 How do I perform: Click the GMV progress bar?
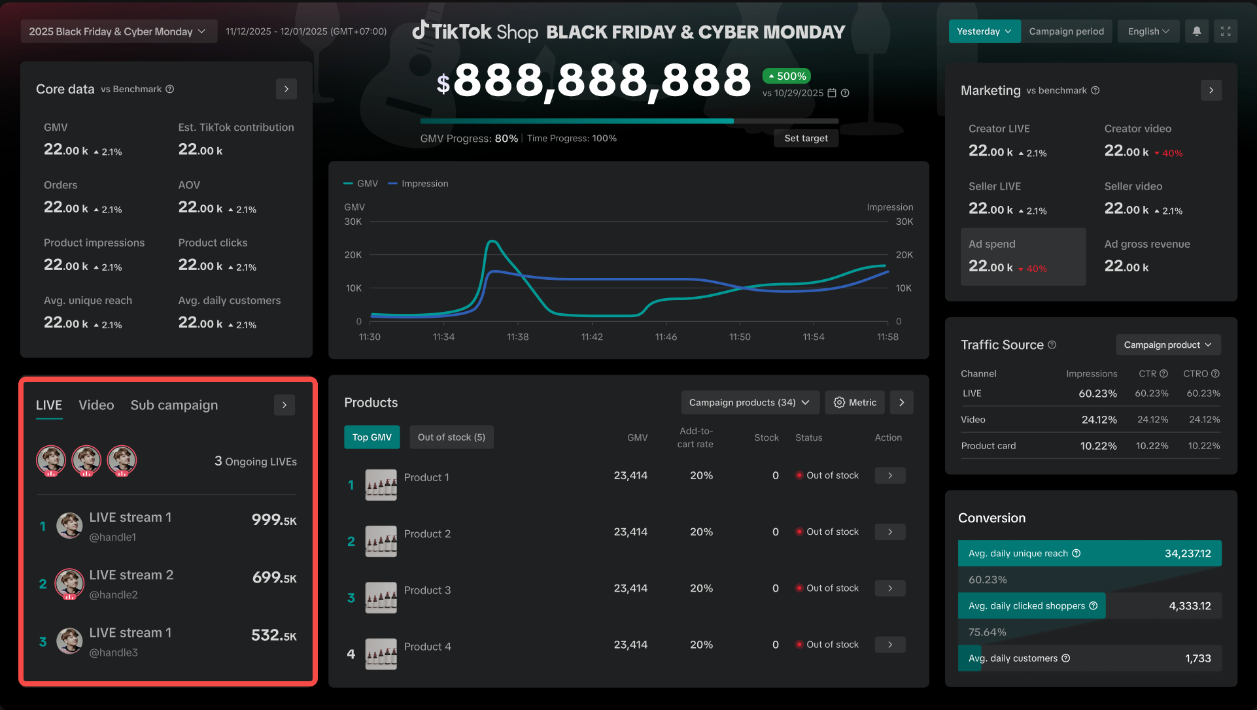pos(628,121)
